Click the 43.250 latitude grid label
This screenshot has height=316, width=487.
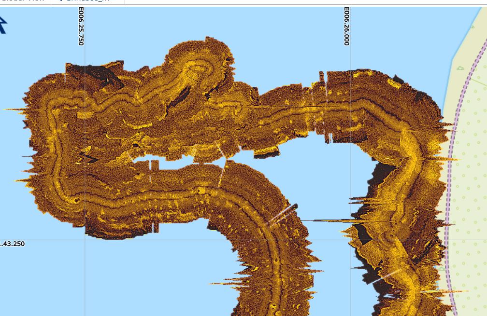[x=13, y=244]
